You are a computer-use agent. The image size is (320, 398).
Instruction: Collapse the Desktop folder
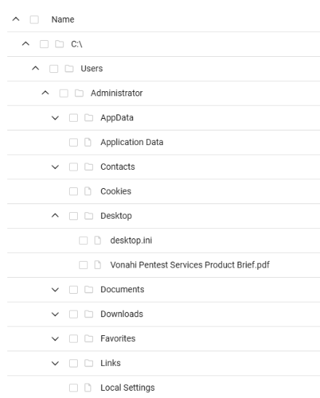(x=55, y=216)
